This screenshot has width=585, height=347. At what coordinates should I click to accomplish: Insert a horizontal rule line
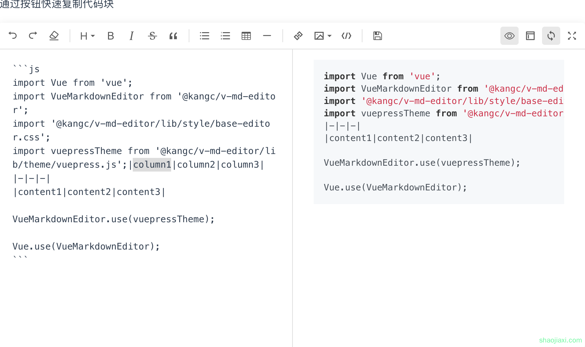267,36
